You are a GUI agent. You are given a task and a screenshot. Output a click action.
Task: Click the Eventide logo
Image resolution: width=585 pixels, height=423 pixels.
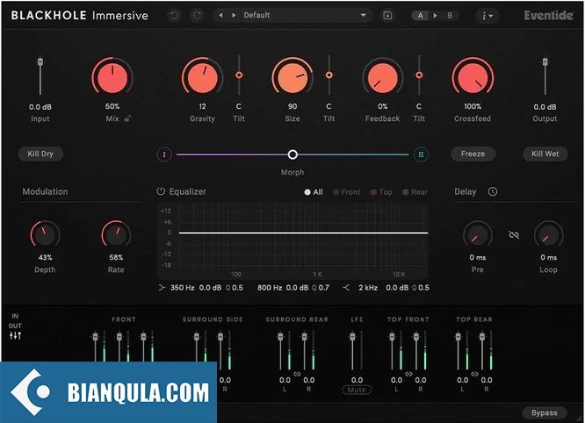[548, 15]
